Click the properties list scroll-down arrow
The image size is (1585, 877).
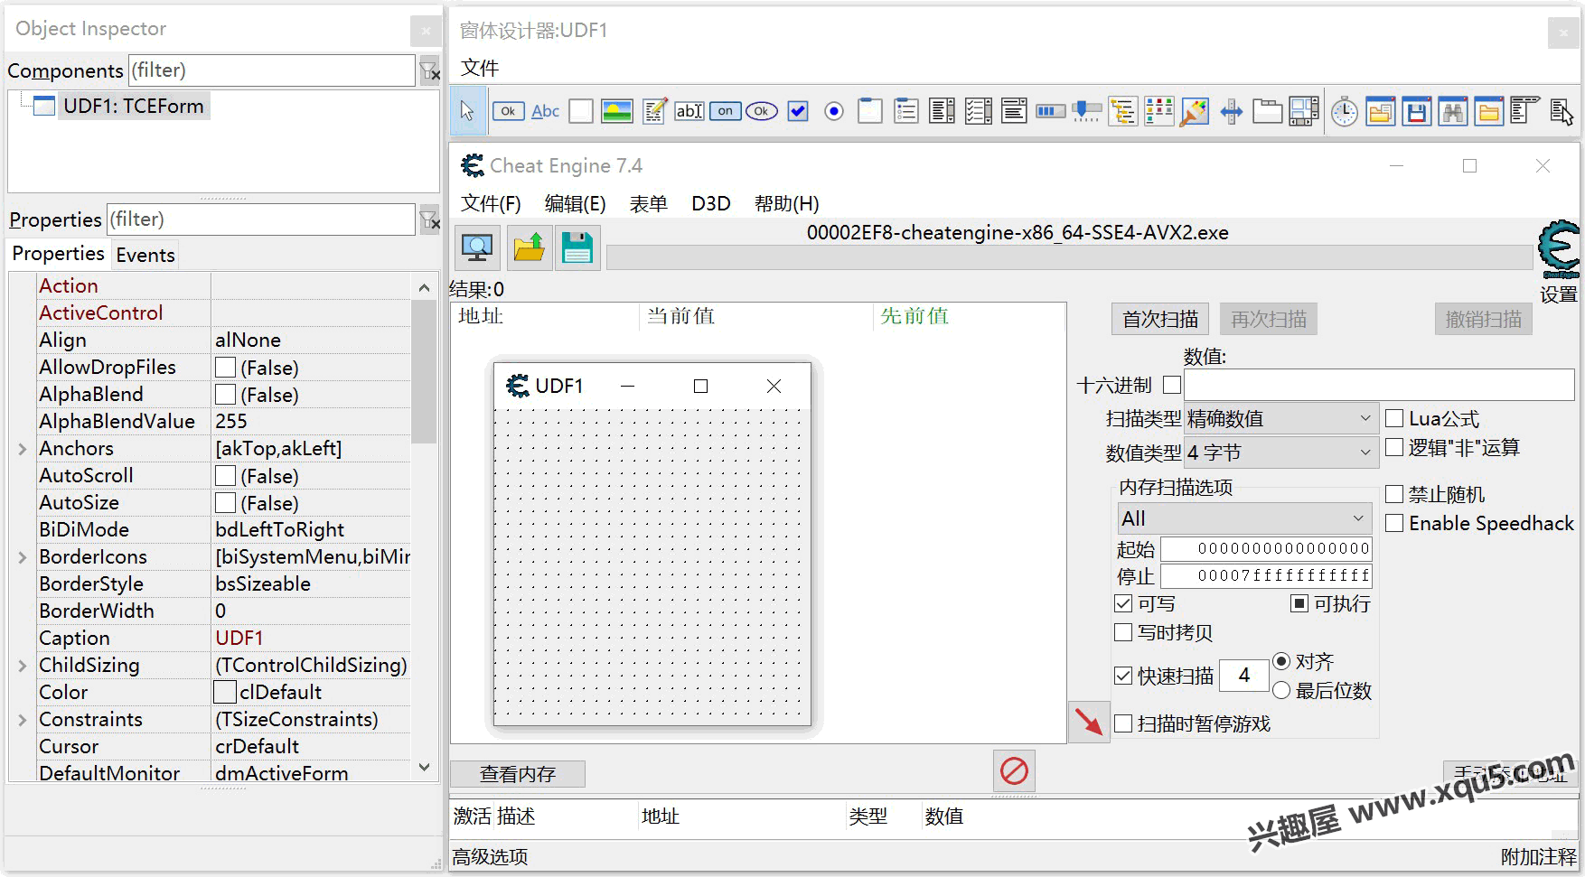(424, 768)
